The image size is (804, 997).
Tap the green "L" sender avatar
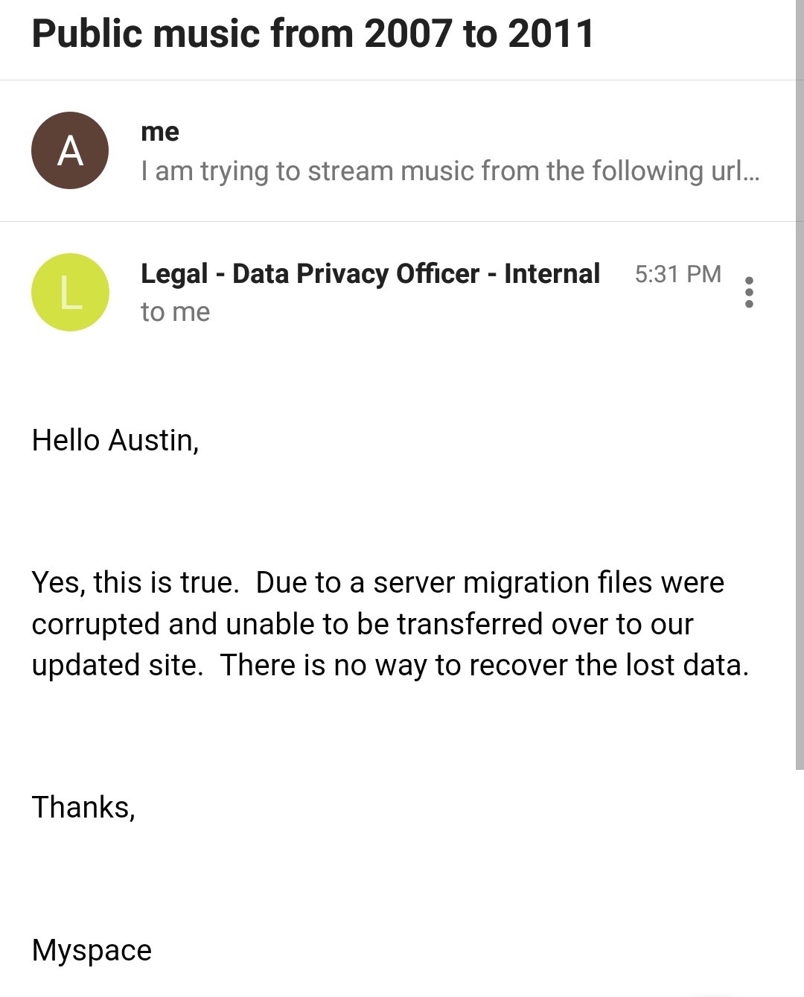(x=70, y=292)
